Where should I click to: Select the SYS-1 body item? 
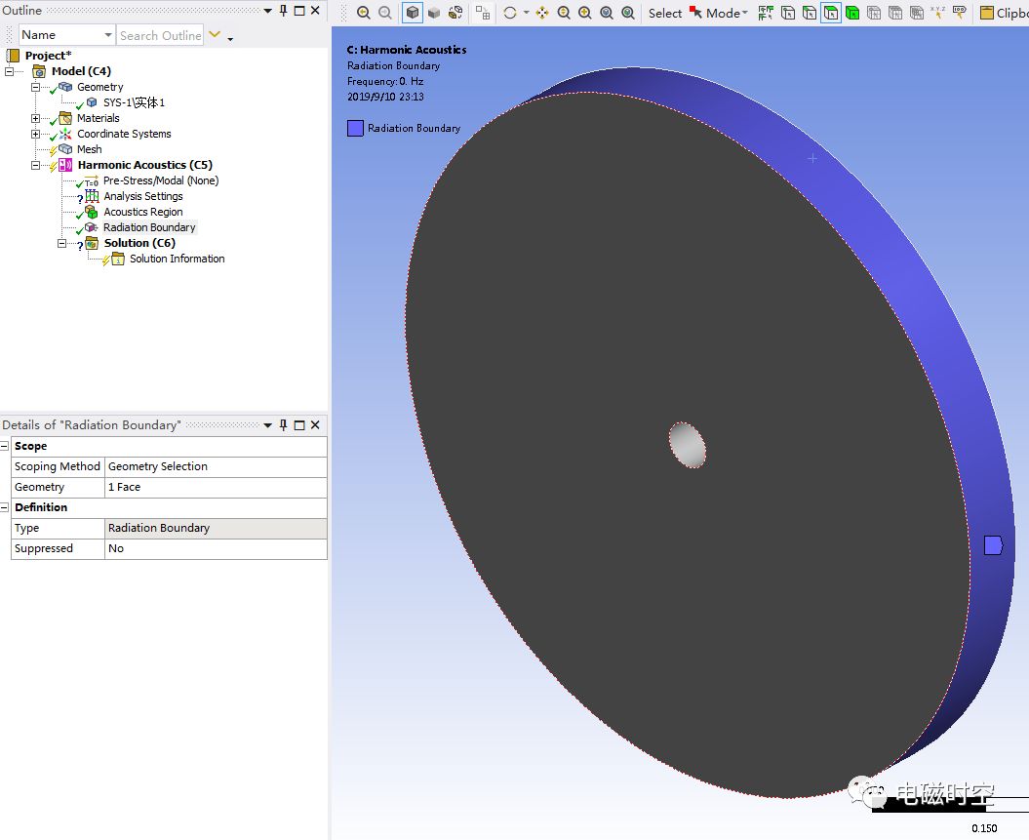pyautogui.click(x=134, y=102)
